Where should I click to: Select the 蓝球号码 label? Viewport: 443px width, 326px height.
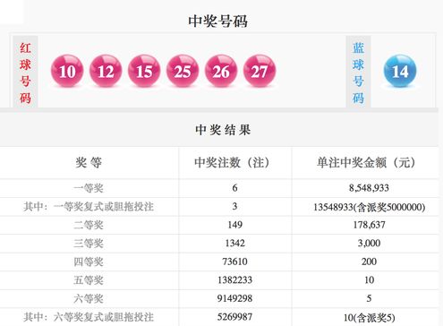pos(358,73)
